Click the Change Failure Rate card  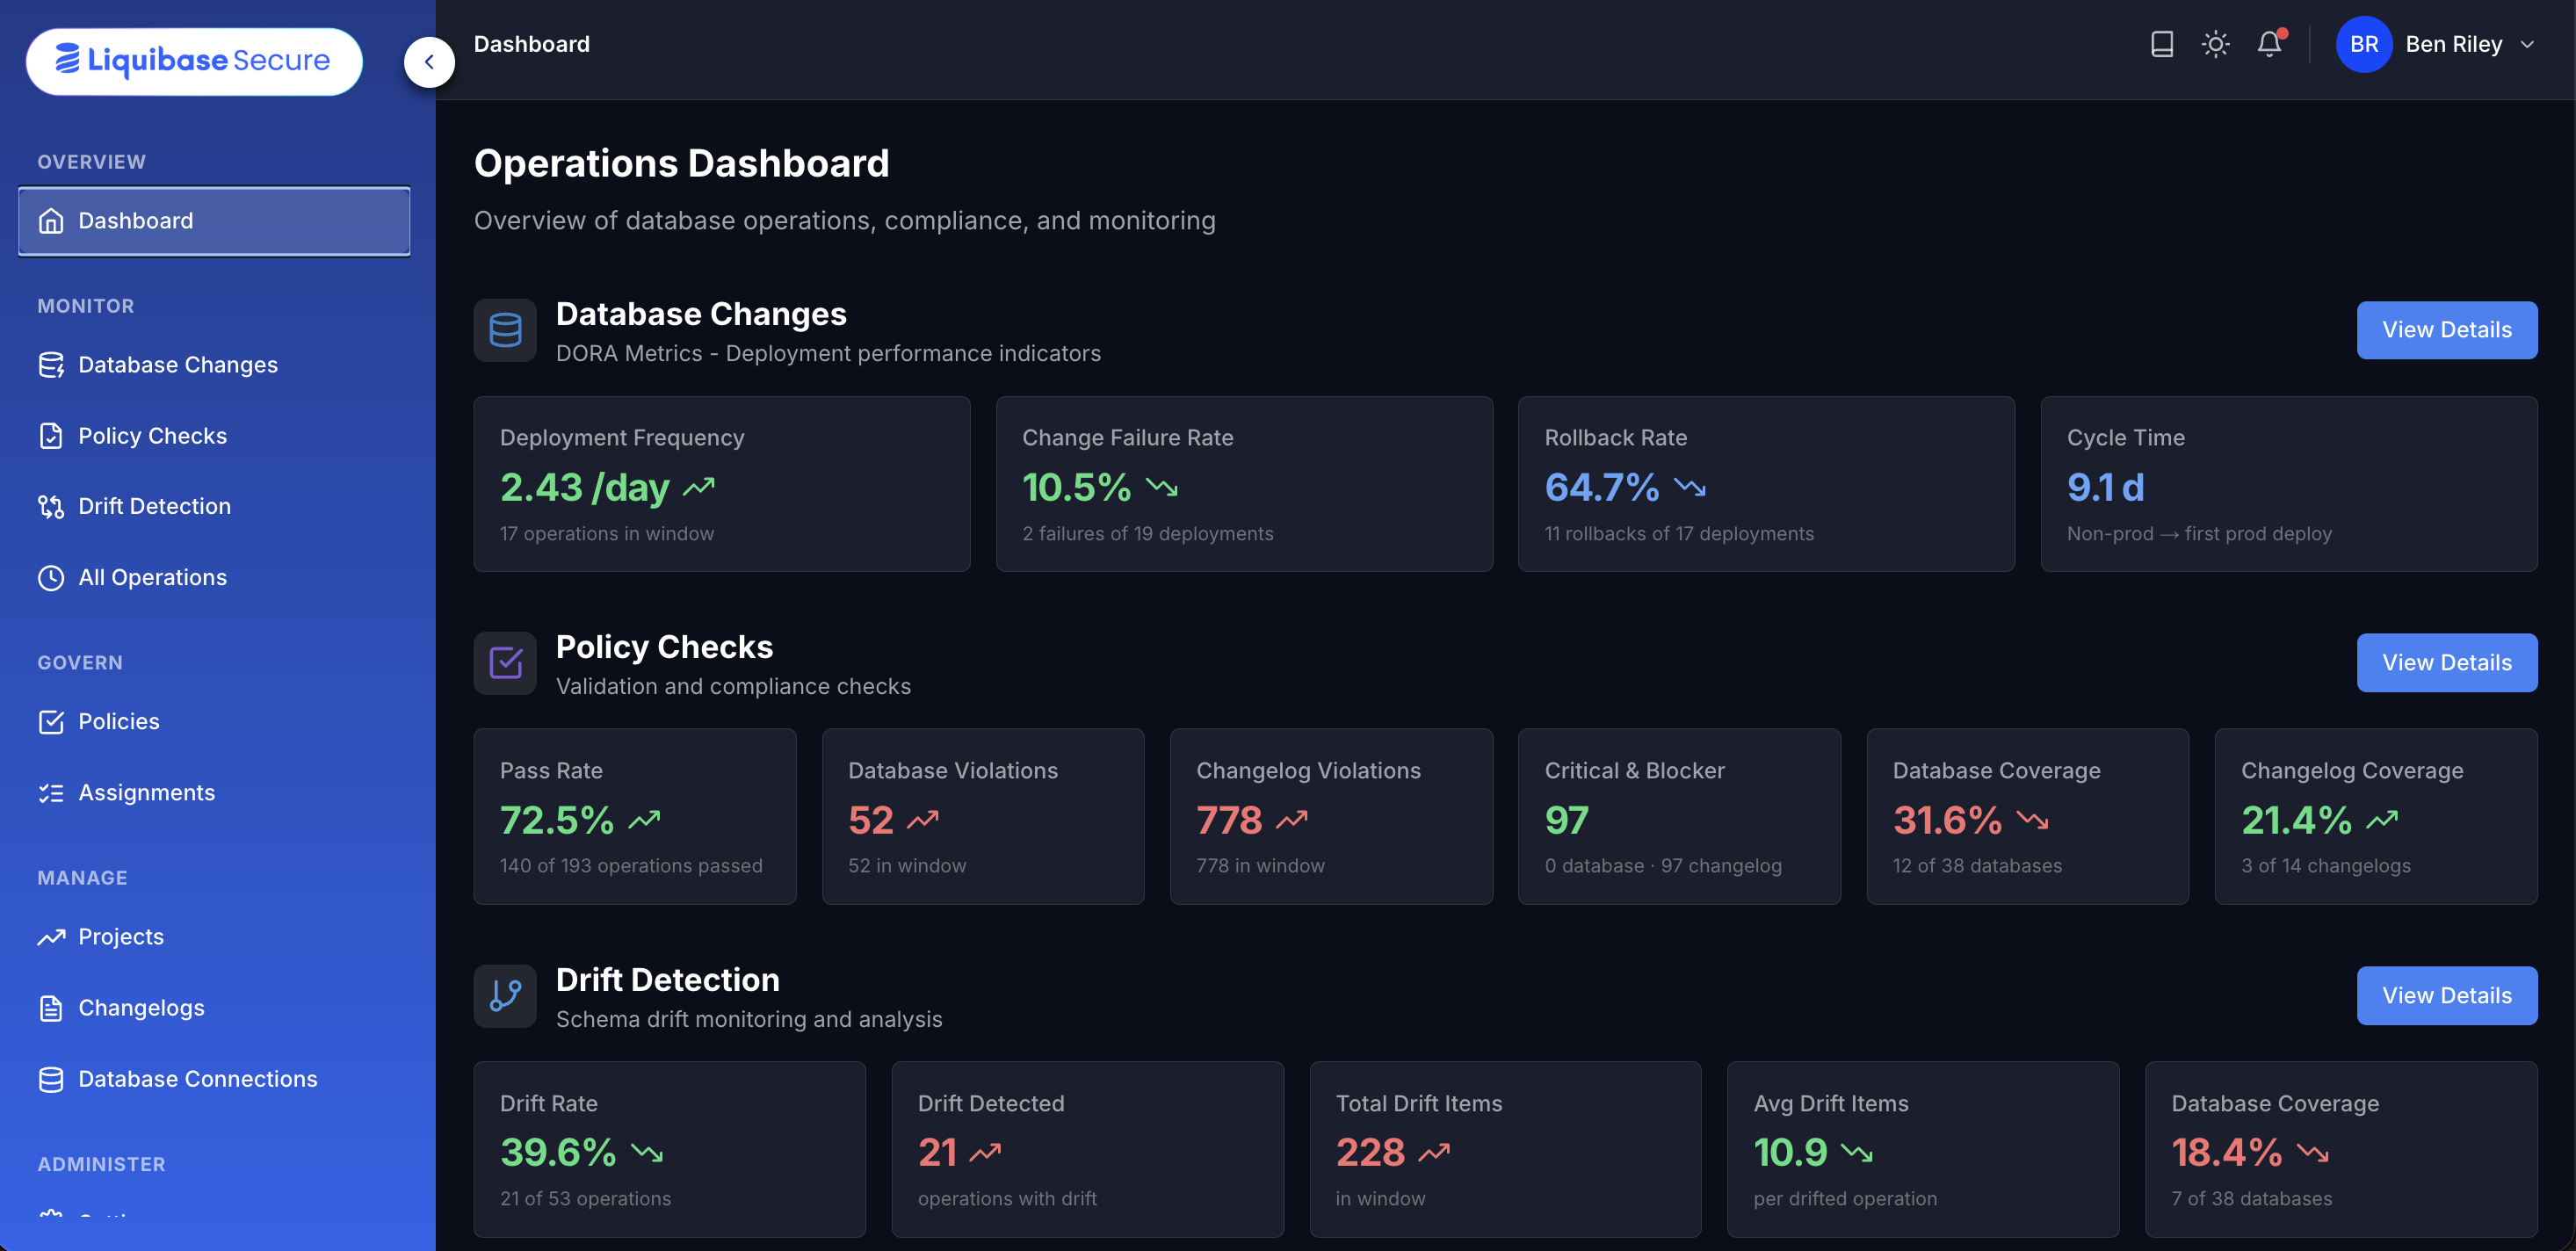click(1244, 484)
